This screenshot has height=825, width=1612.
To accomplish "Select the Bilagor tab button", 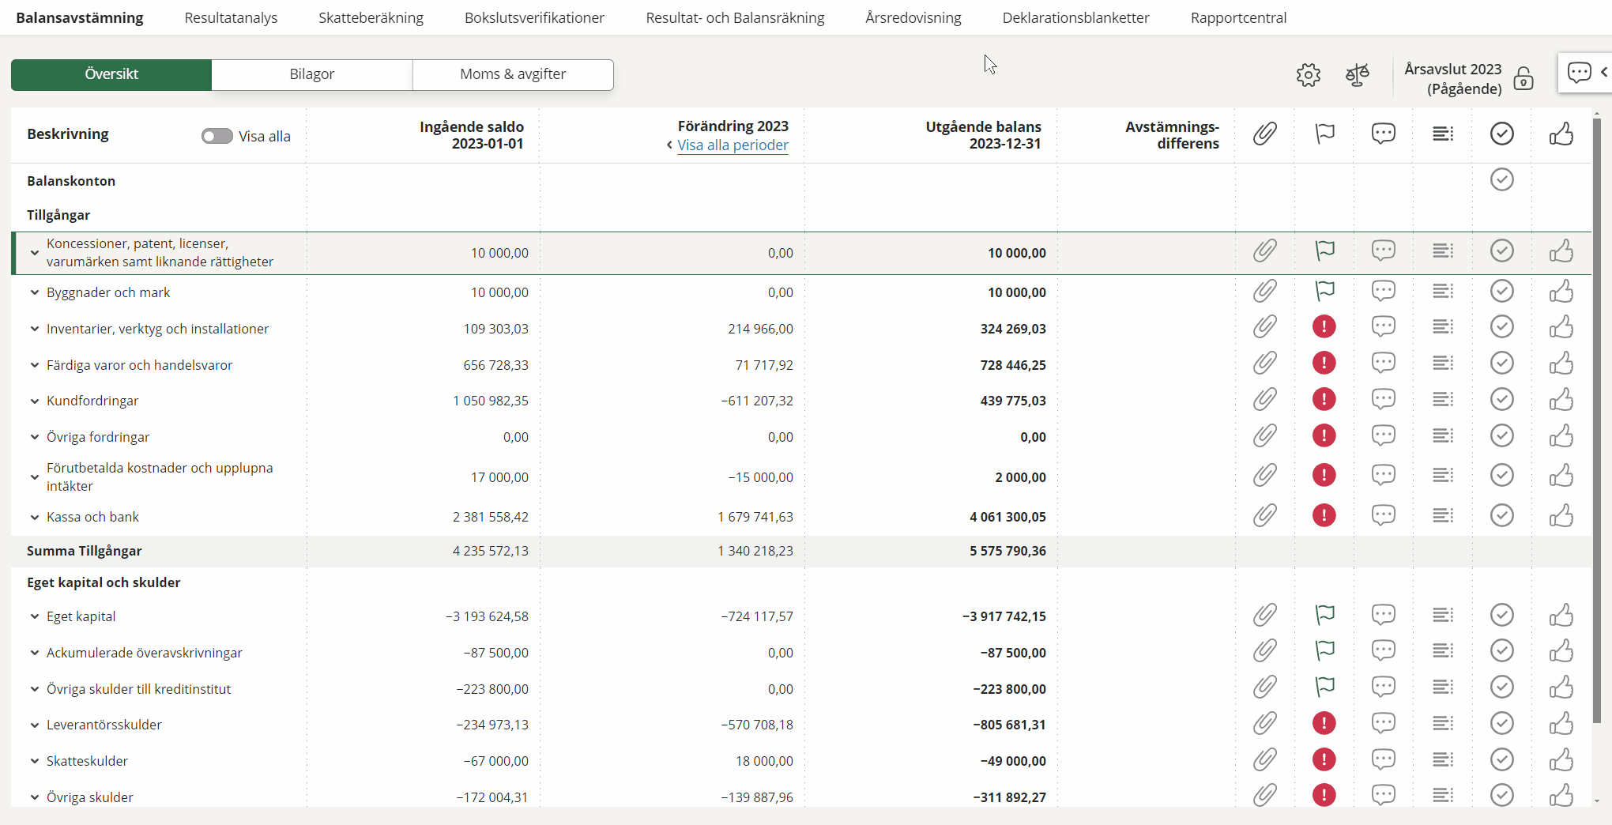I will (311, 74).
